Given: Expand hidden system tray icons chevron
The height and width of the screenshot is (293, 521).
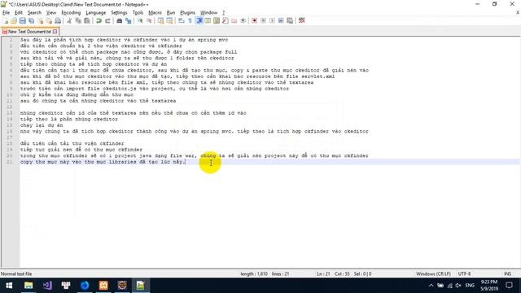Looking at the screenshot, I should (431, 286).
